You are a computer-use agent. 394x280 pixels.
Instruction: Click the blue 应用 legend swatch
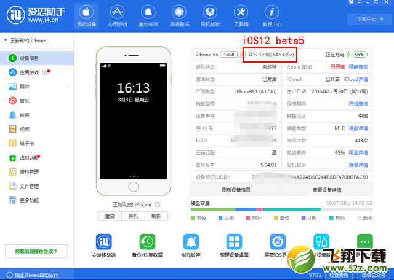coord(220,218)
